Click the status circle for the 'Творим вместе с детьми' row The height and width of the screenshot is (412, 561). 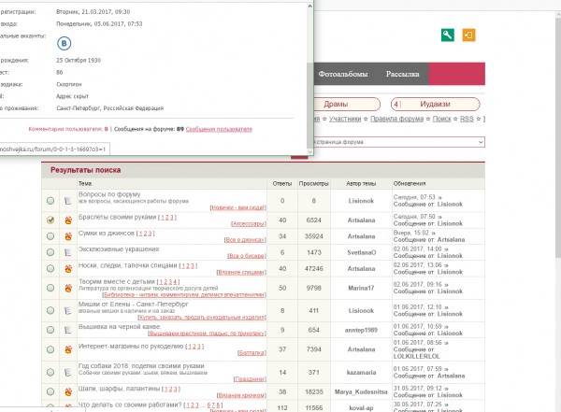click(50, 288)
